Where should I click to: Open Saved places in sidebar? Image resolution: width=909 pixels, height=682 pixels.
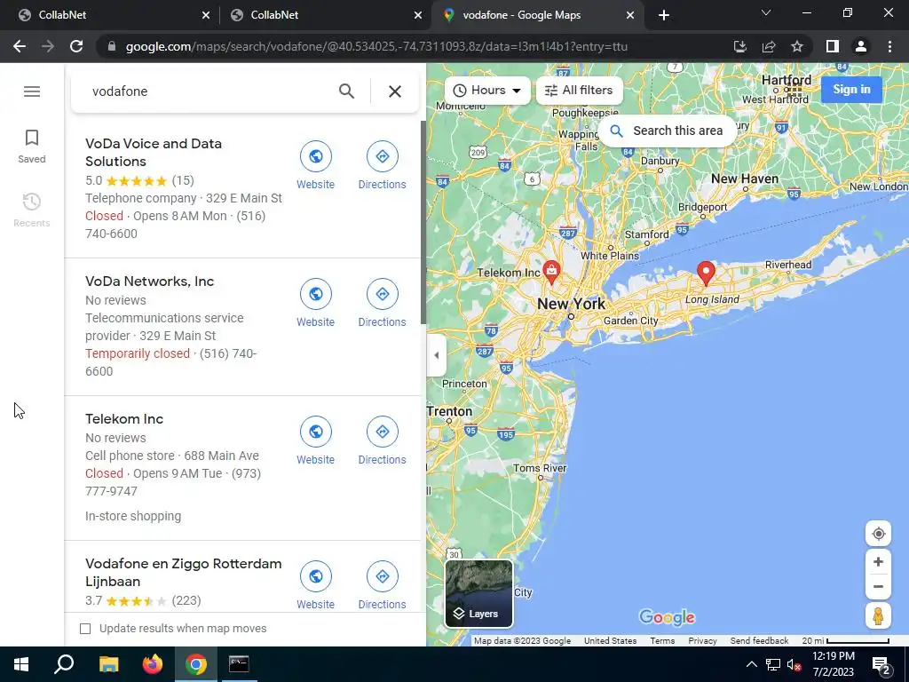pos(32,147)
